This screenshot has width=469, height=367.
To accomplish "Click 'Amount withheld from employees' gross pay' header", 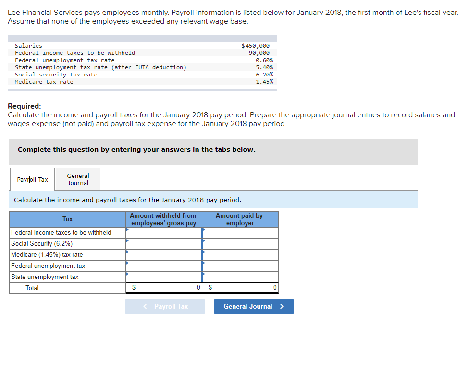I will click(x=163, y=219).
